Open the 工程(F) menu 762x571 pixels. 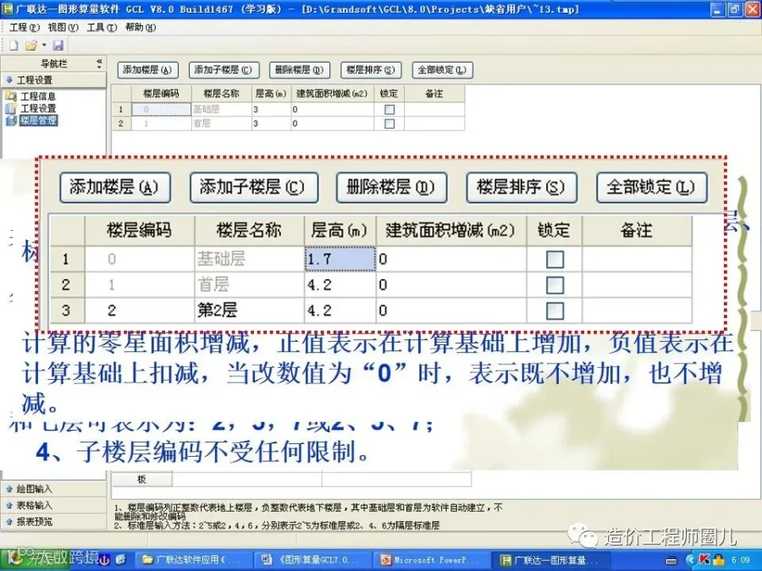tap(25, 28)
